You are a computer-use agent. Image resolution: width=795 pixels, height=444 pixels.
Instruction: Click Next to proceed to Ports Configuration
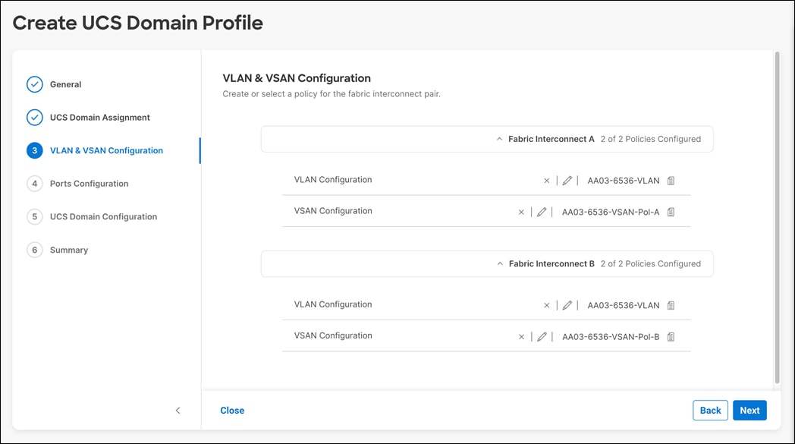[749, 410]
